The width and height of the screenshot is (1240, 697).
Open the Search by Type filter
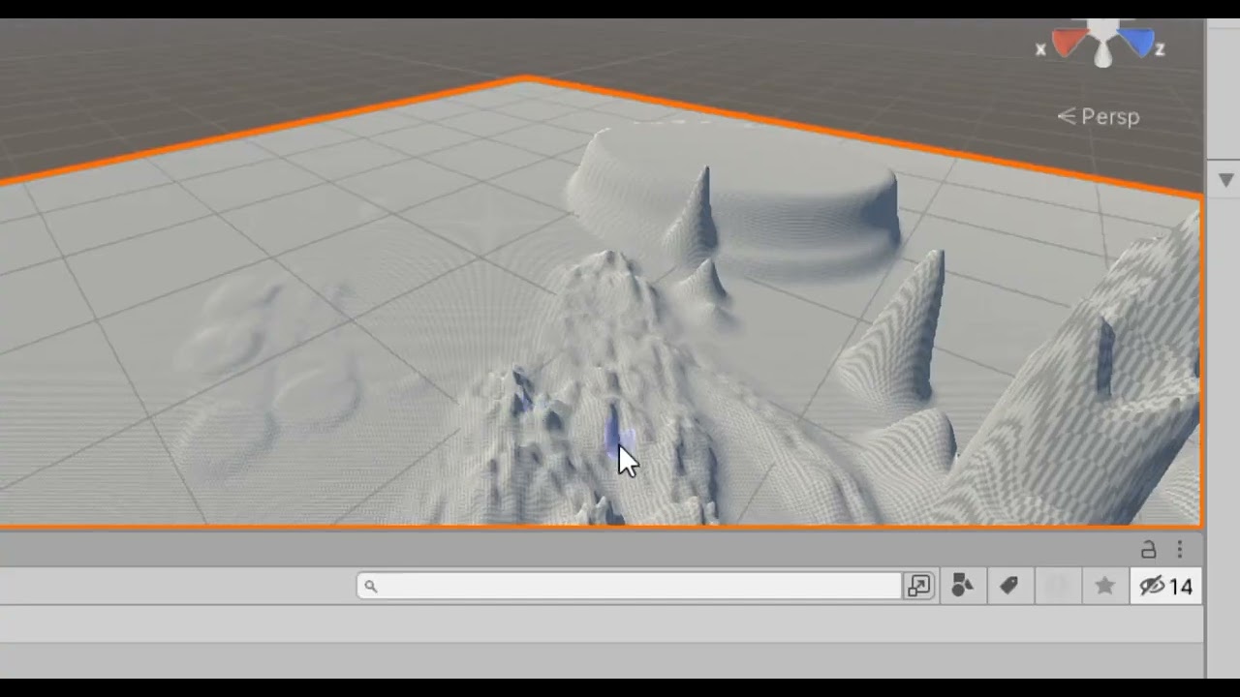point(962,586)
